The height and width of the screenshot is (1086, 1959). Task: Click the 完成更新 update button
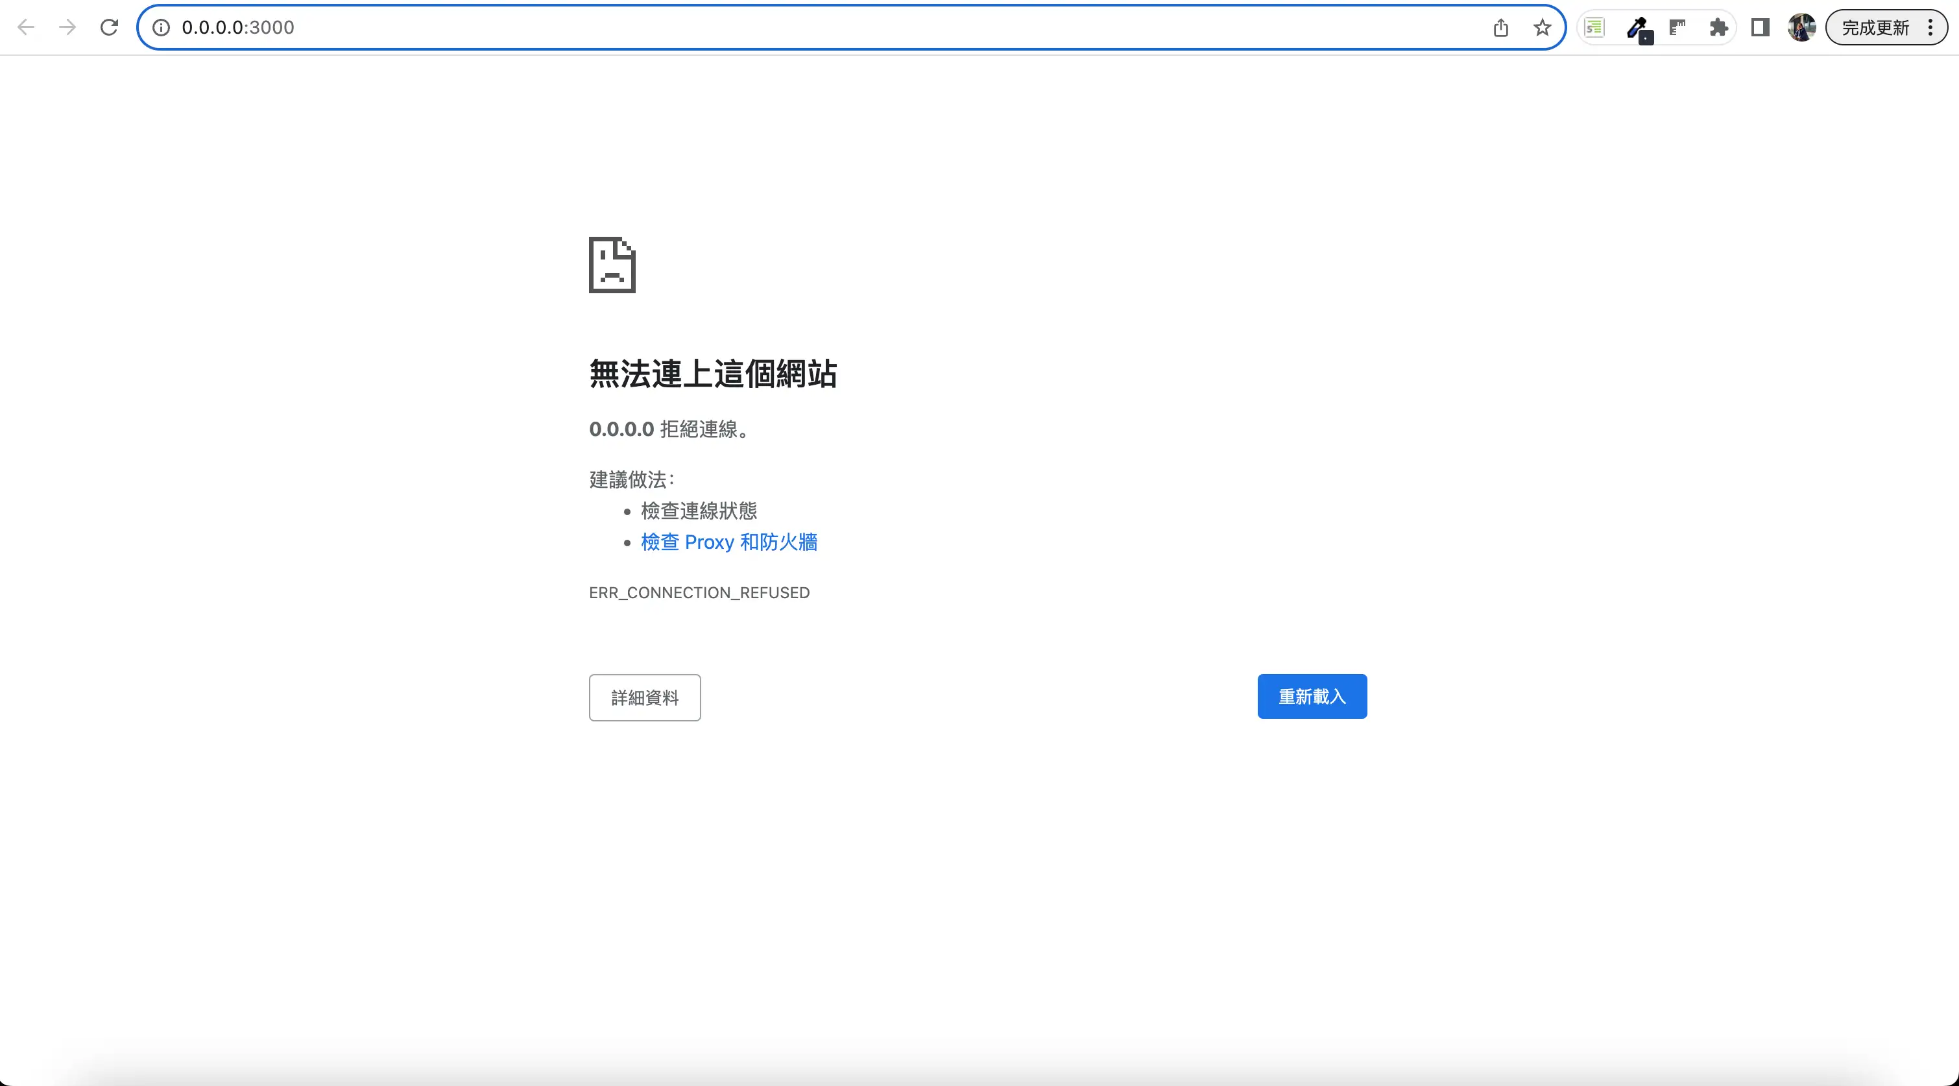point(1875,28)
